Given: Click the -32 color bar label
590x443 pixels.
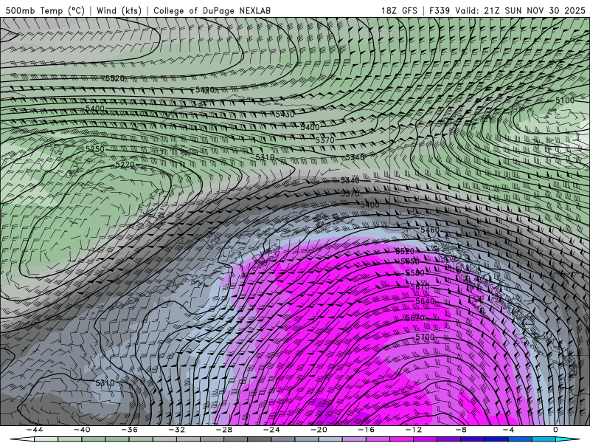Looking at the screenshot, I should tap(176, 430).
